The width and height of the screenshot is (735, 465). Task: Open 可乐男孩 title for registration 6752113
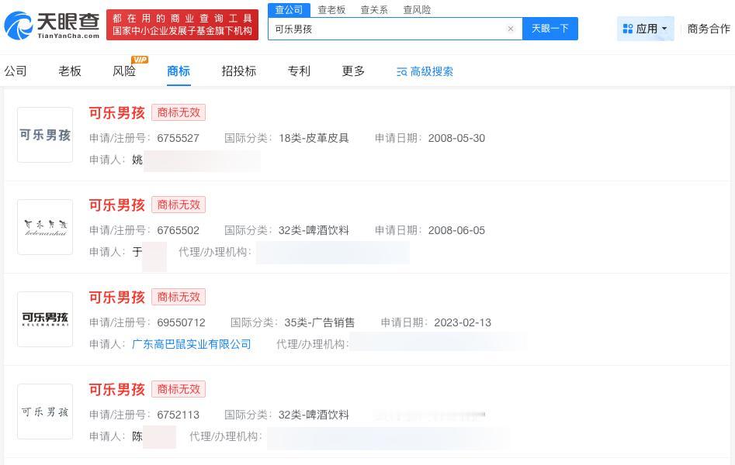(x=116, y=390)
